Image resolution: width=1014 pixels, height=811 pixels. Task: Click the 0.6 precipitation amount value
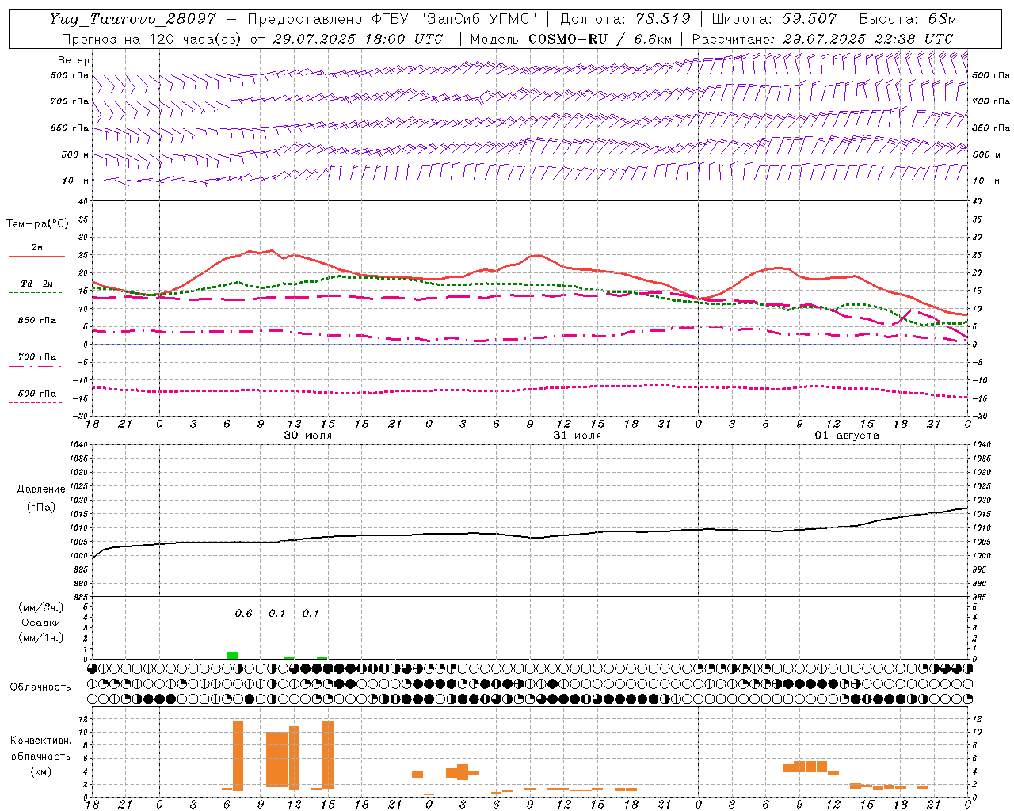[x=244, y=614]
